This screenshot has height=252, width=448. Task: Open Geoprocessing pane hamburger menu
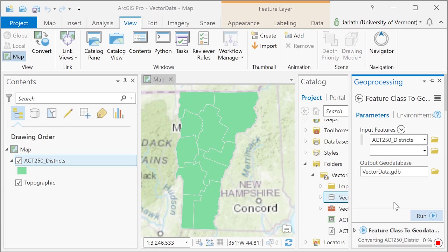[x=437, y=98]
